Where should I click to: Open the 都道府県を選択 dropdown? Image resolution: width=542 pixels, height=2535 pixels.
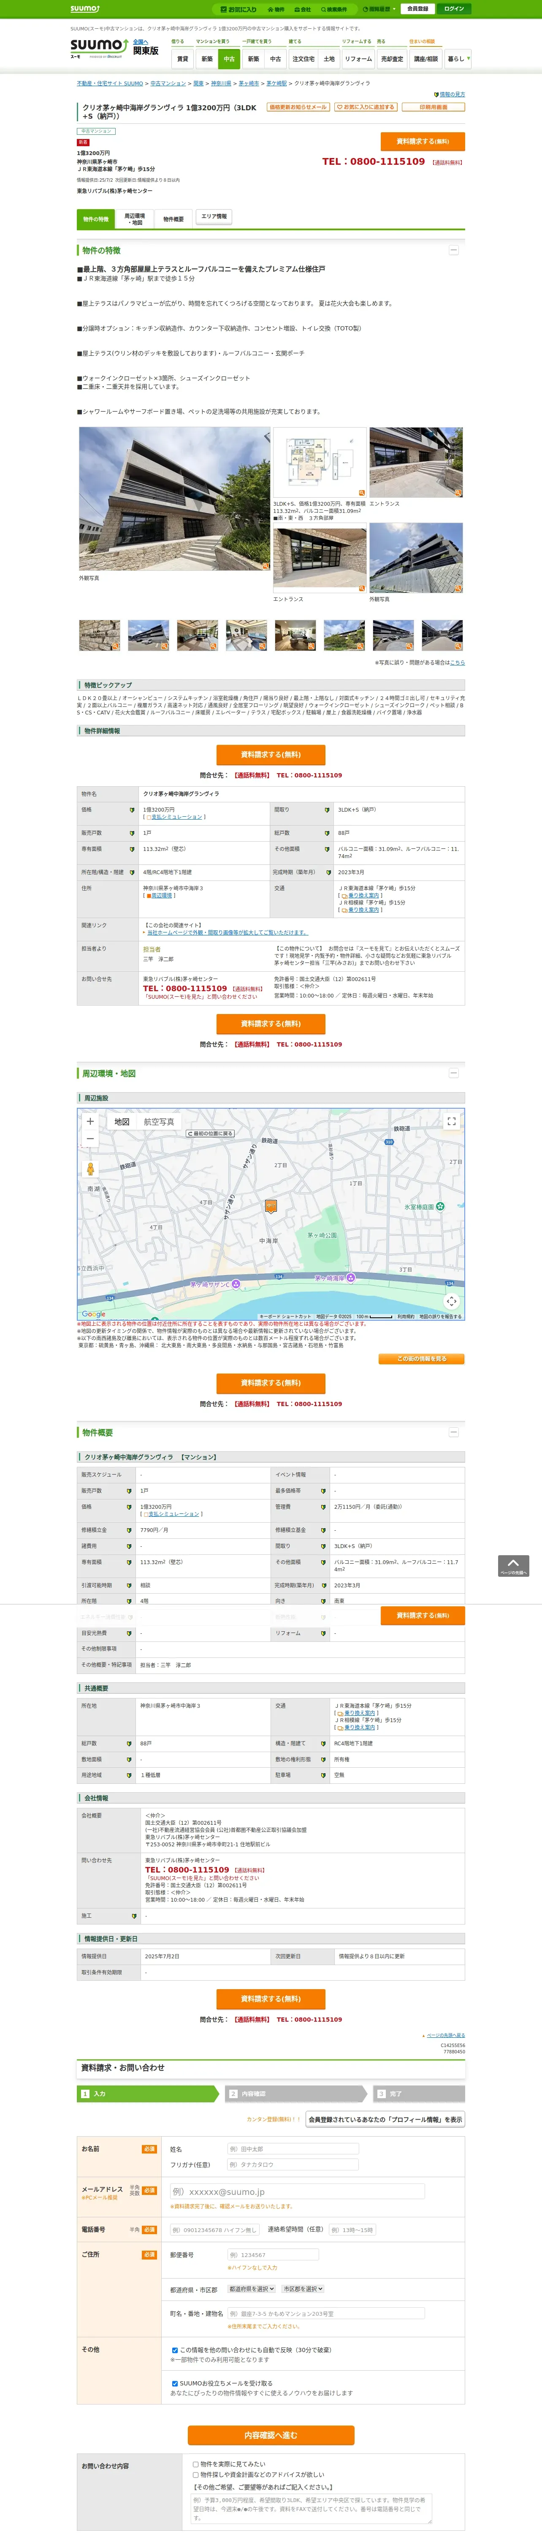click(x=252, y=2289)
